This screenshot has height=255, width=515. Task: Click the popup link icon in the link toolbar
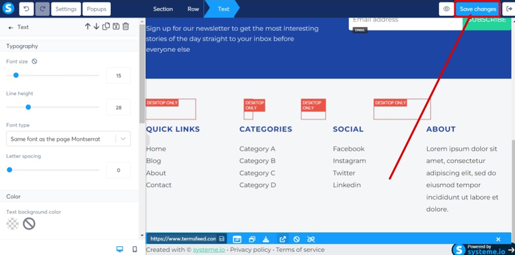[252, 239]
